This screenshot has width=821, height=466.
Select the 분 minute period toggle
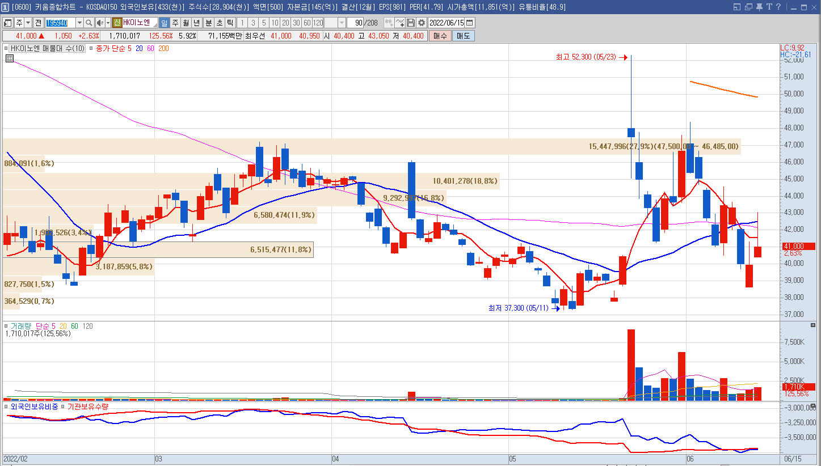click(208, 23)
